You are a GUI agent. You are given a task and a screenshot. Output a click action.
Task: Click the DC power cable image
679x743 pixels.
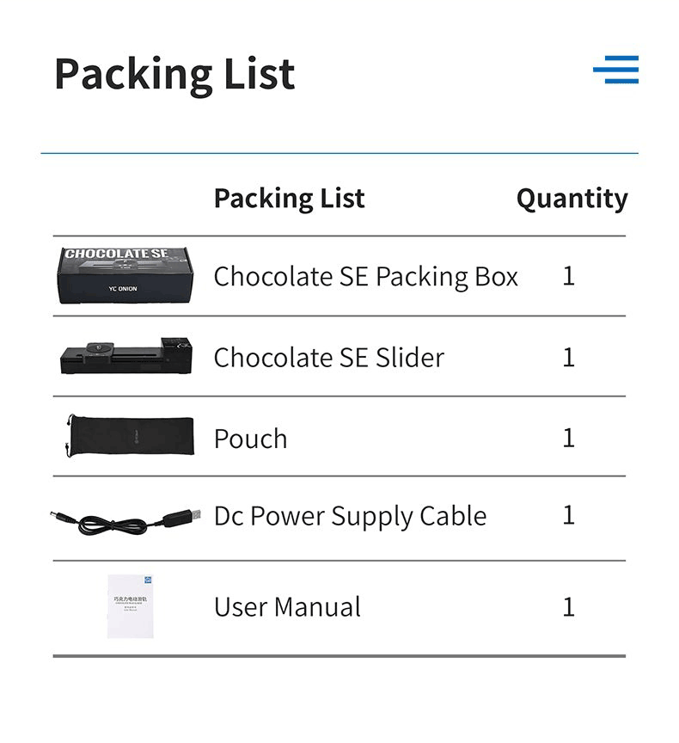(126, 519)
